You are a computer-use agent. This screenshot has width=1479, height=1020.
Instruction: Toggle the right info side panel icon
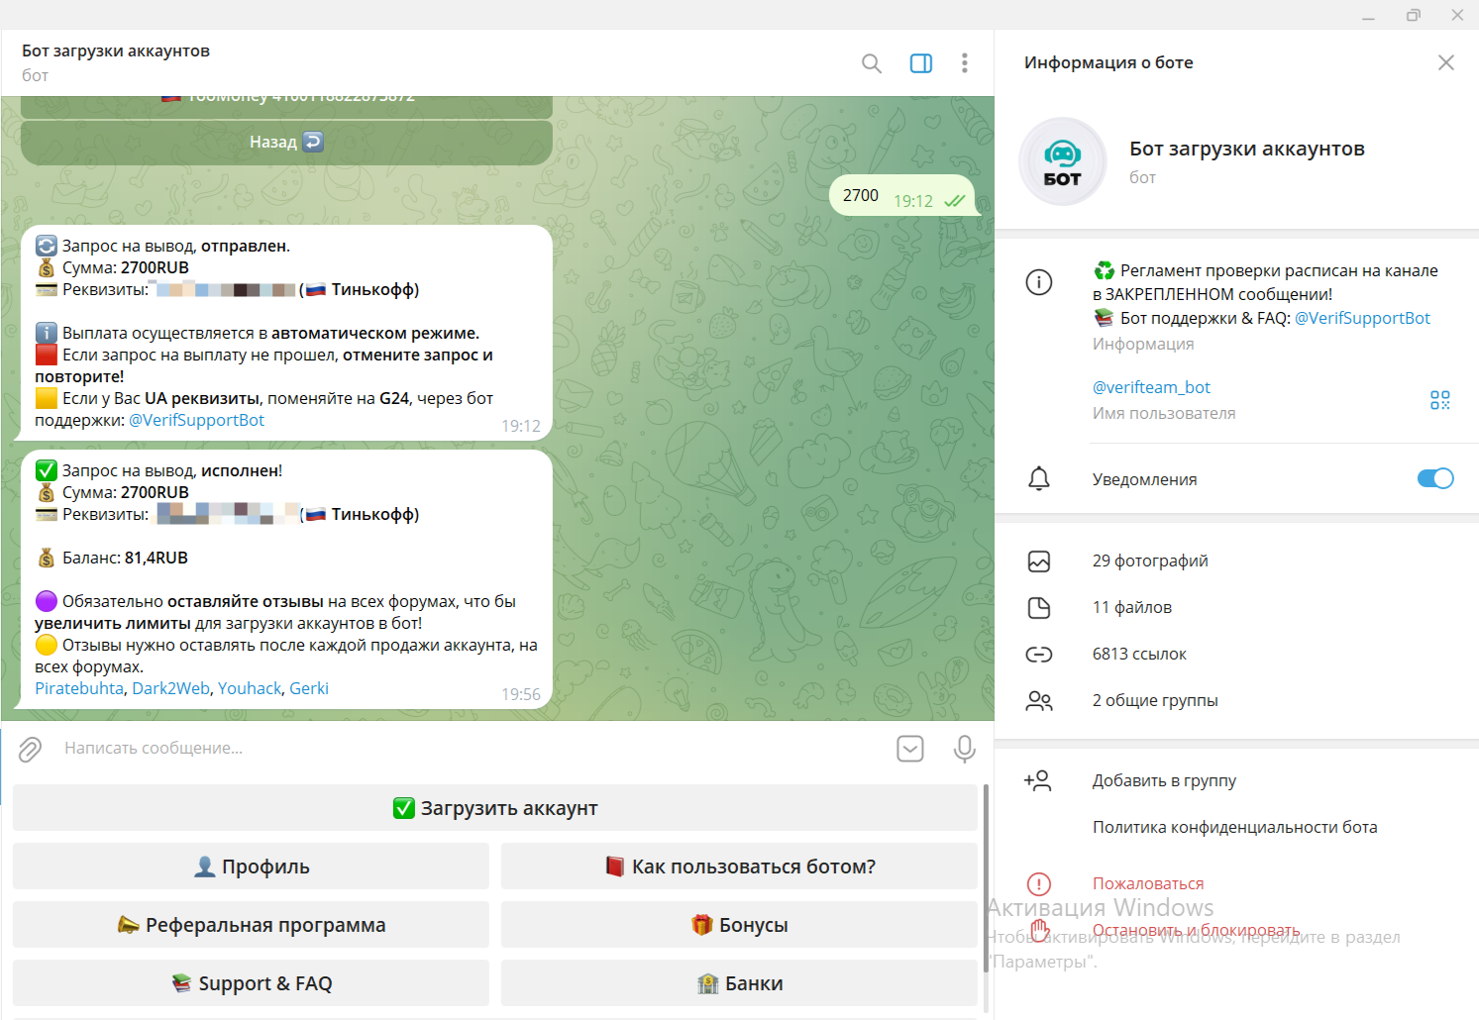tap(920, 63)
